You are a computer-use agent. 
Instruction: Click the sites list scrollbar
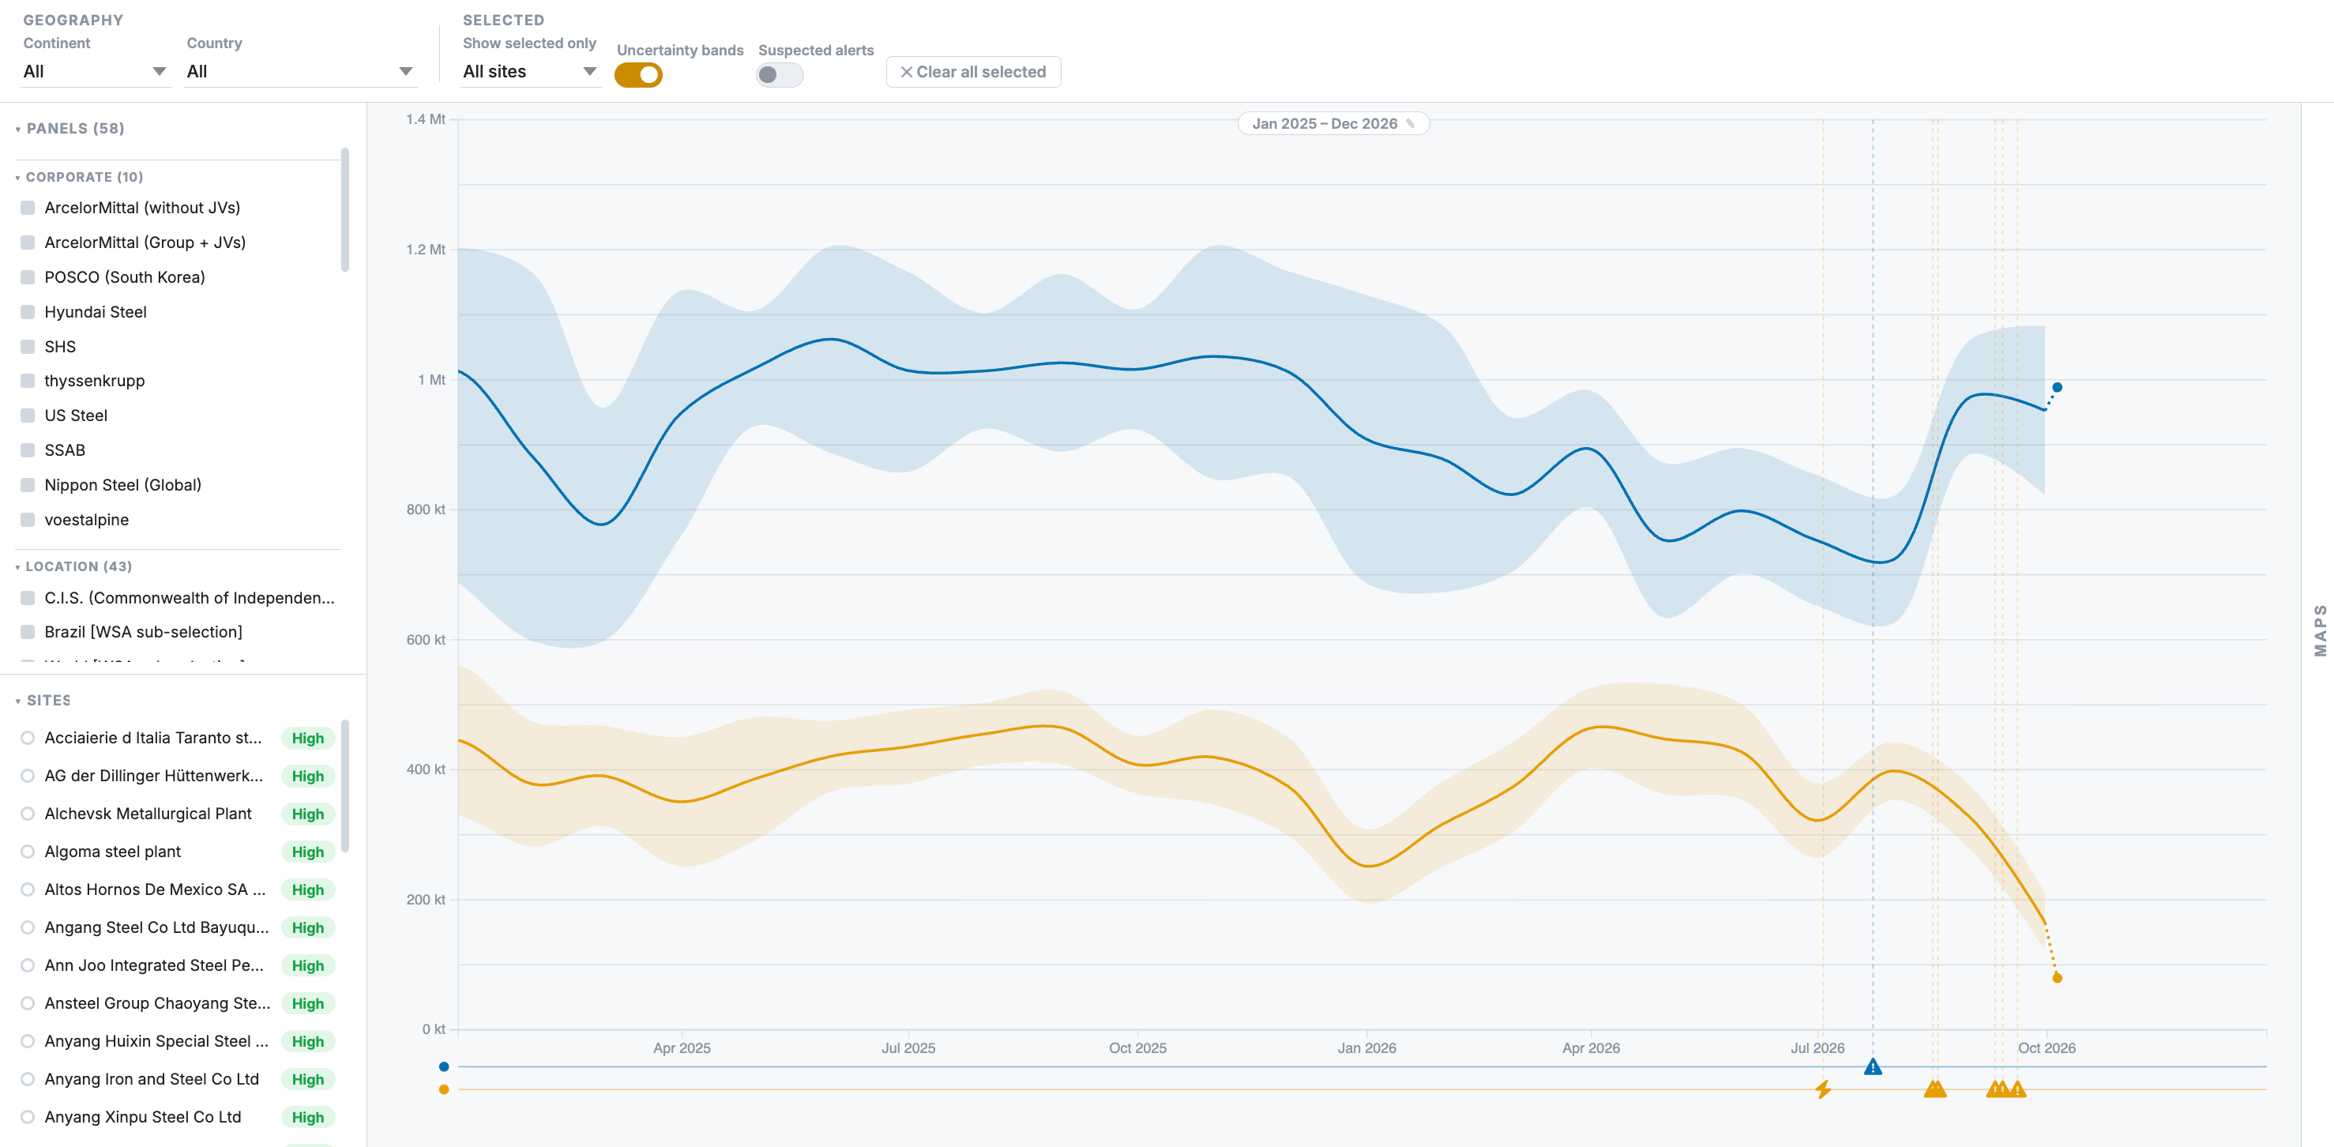(345, 785)
